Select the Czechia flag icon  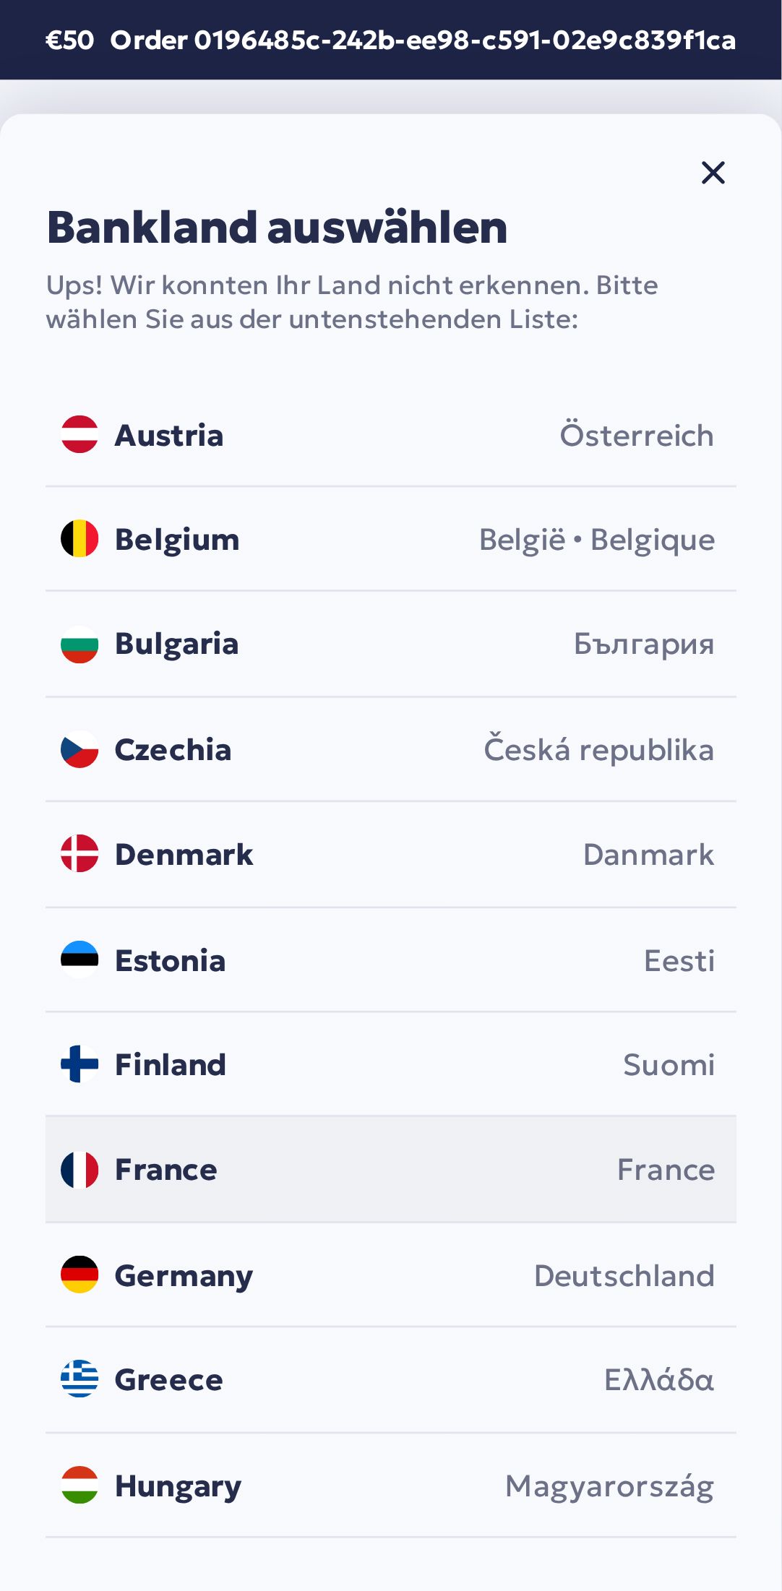tap(80, 750)
